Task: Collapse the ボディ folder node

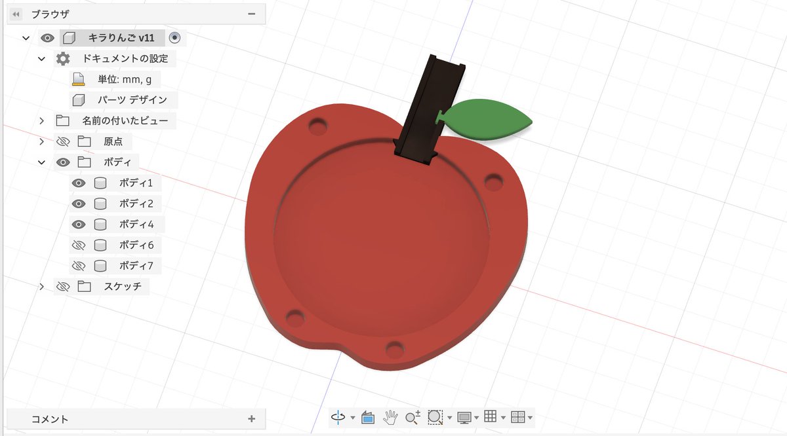Action: (41, 162)
